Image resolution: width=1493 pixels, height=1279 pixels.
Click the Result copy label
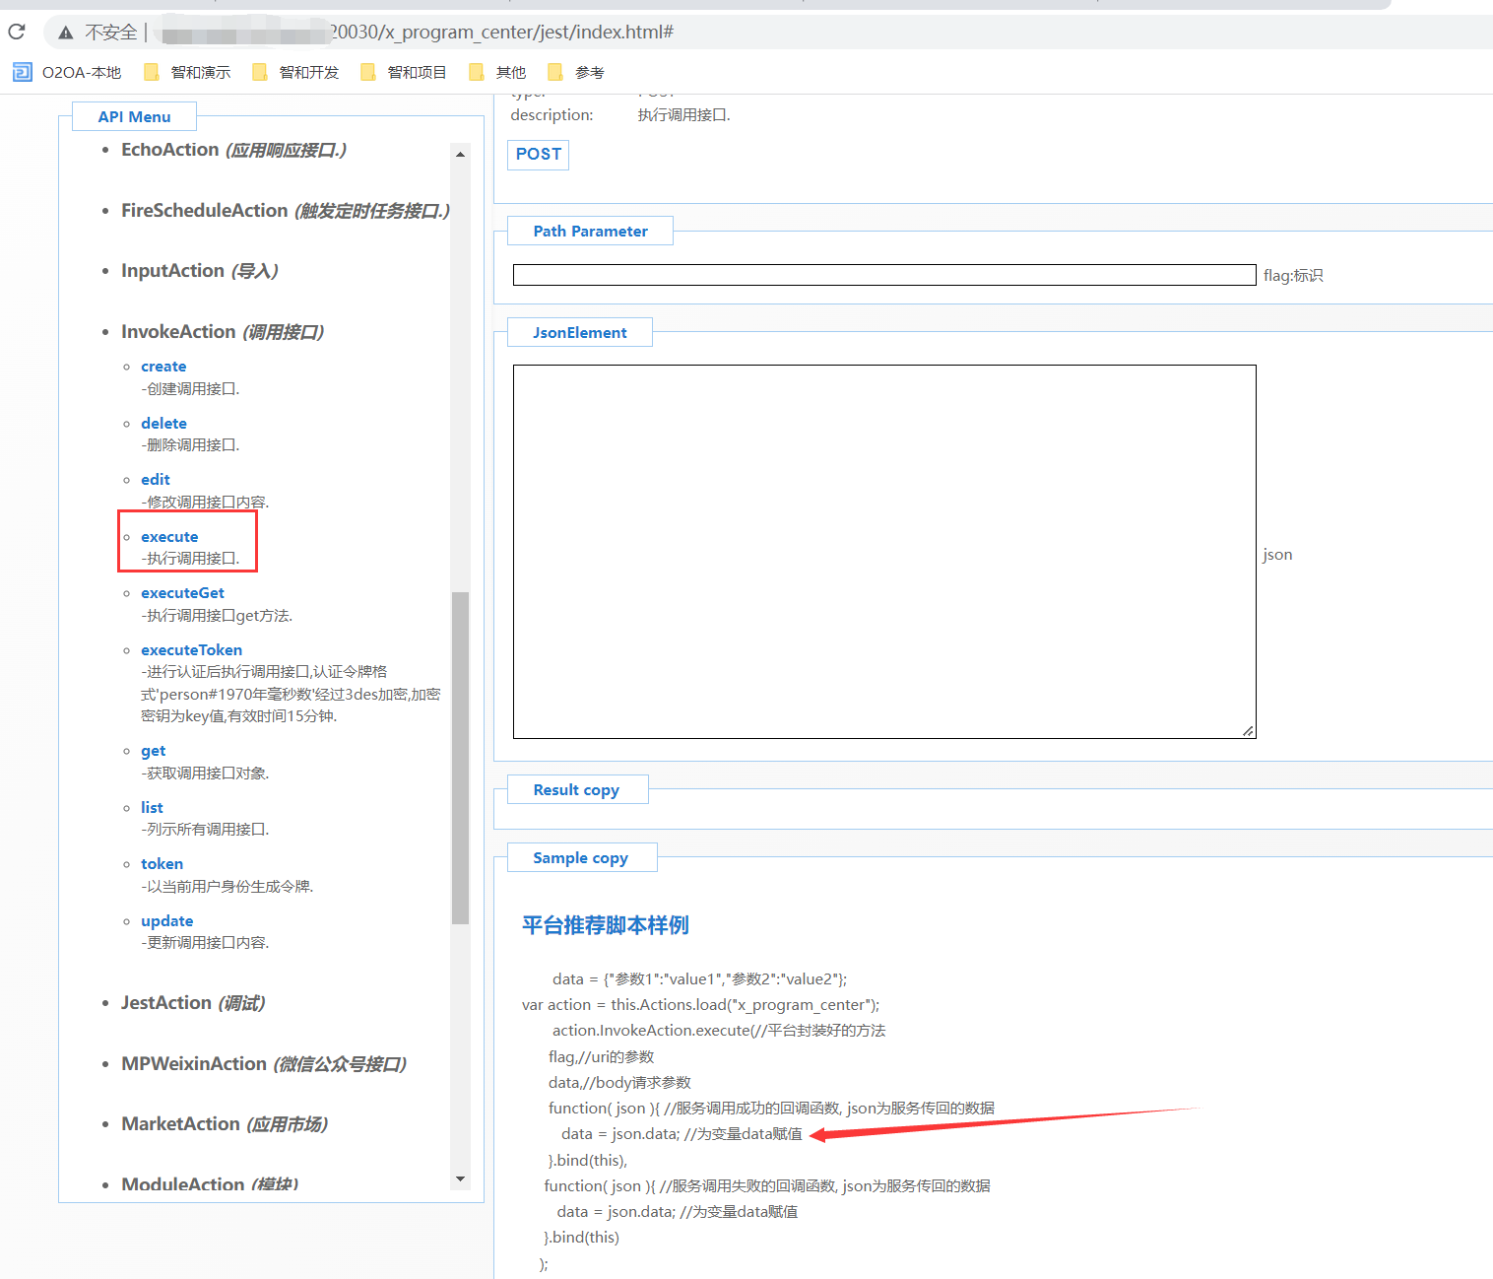coord(576,790)
